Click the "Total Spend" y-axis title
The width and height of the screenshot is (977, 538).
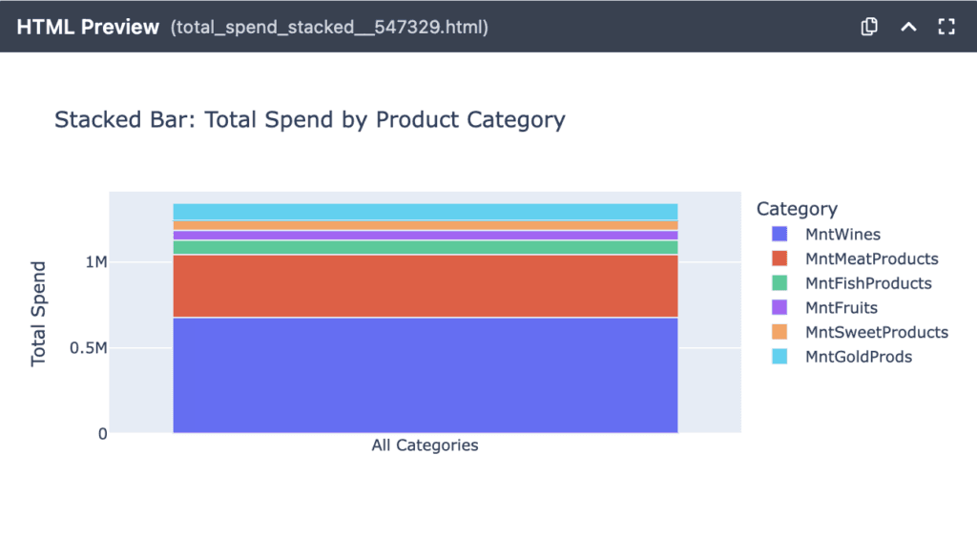(39, 313)
